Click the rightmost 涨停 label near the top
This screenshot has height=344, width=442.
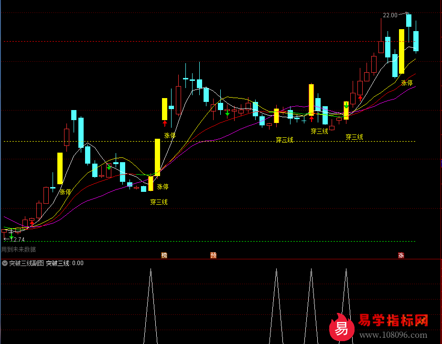coord(407,83)
